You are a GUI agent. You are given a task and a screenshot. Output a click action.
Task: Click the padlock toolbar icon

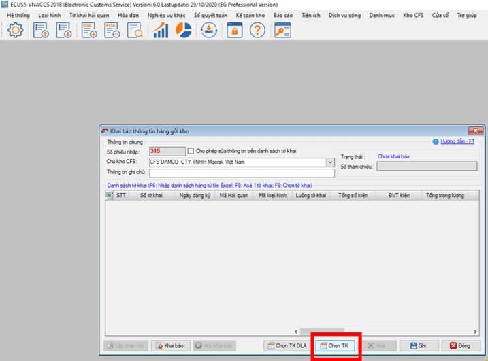click(x=234, y=30)
